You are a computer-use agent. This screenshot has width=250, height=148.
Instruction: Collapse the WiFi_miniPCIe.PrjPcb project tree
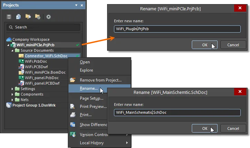pyautogui.click(x=8, y=45)
